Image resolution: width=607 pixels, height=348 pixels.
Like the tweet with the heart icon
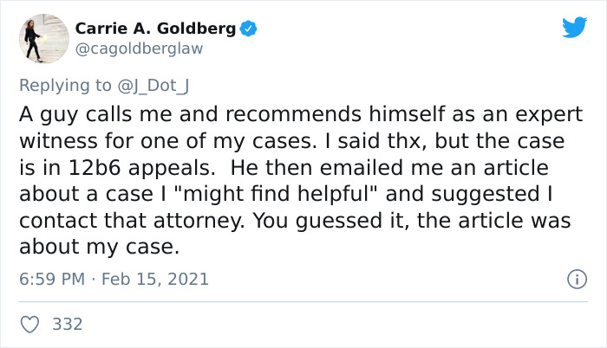click(29, 324)
